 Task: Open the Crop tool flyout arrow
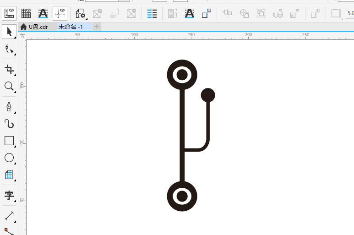(x=15, y=75)
